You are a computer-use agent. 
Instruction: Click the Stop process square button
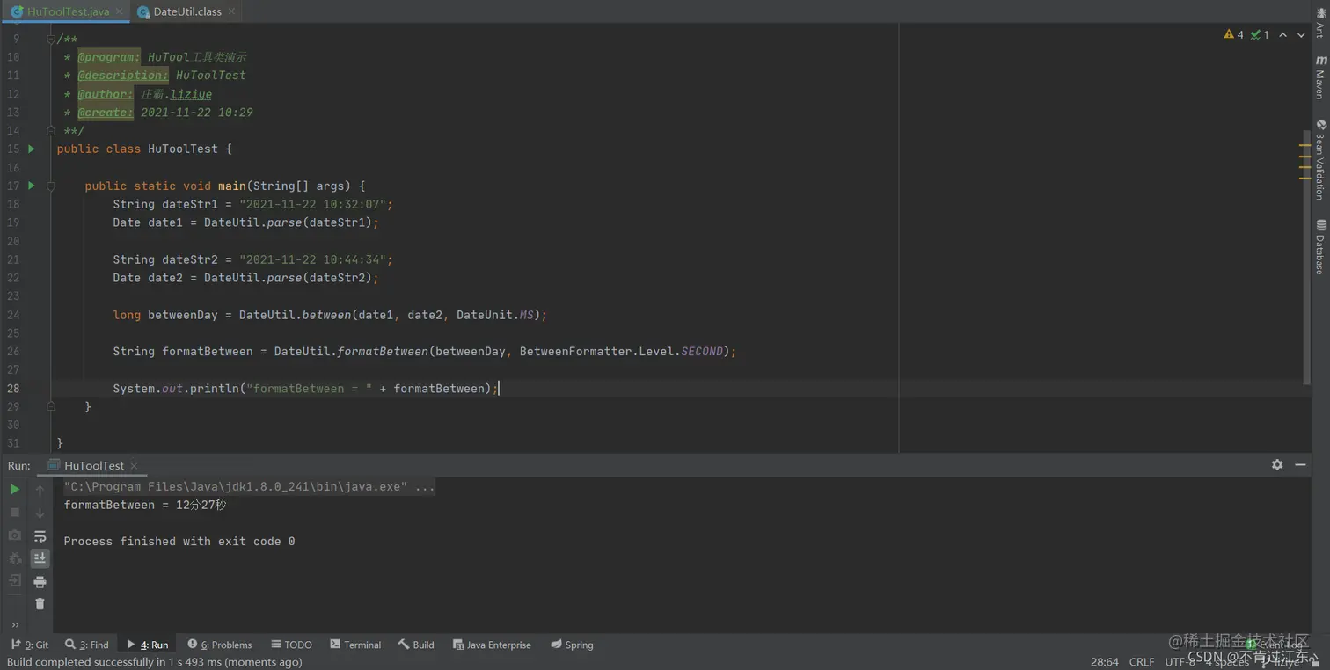pyautogui.click(x=15, y=513)
